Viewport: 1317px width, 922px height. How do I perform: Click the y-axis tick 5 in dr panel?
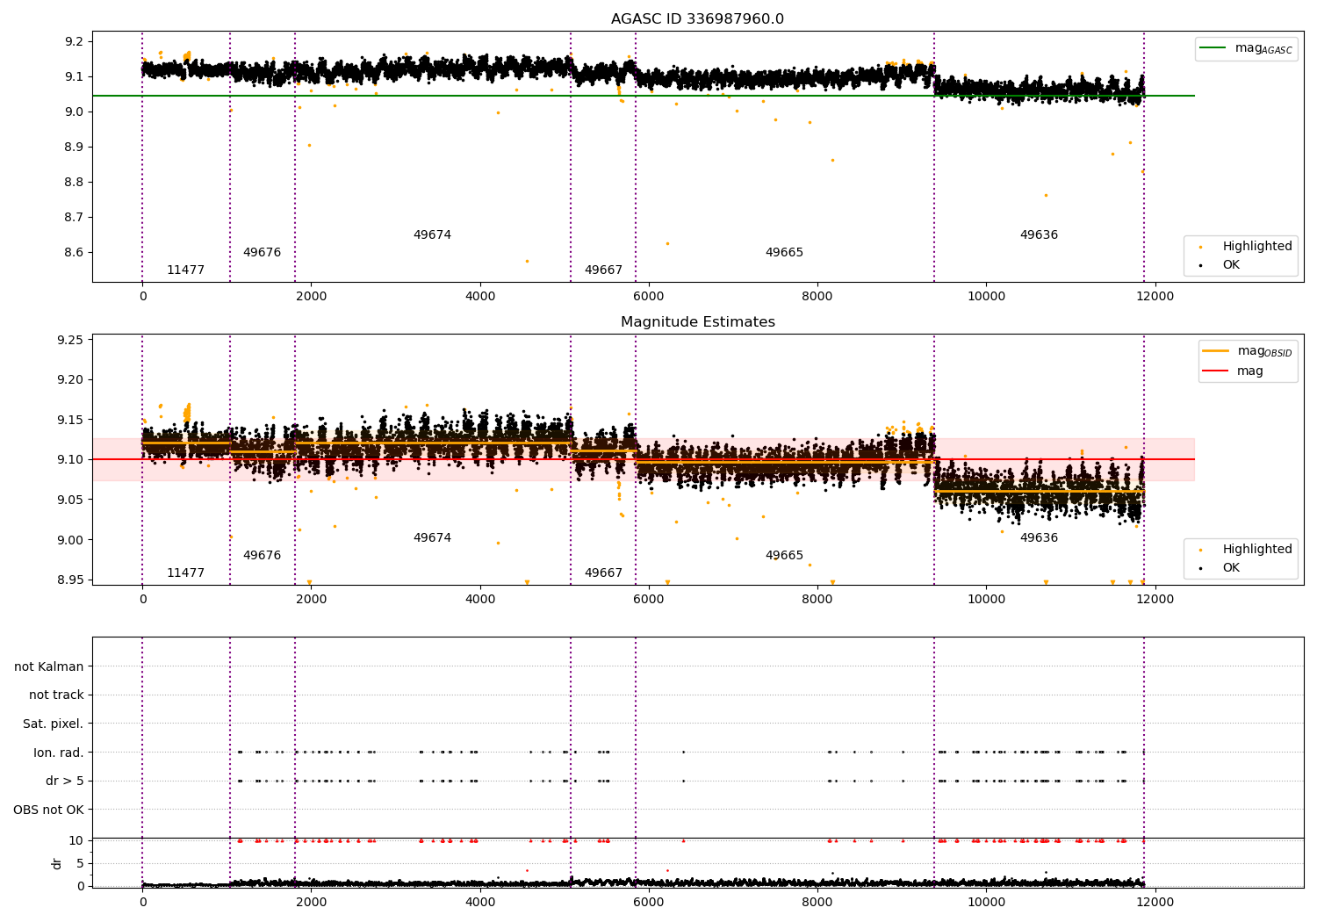click(x=80, y=863)
